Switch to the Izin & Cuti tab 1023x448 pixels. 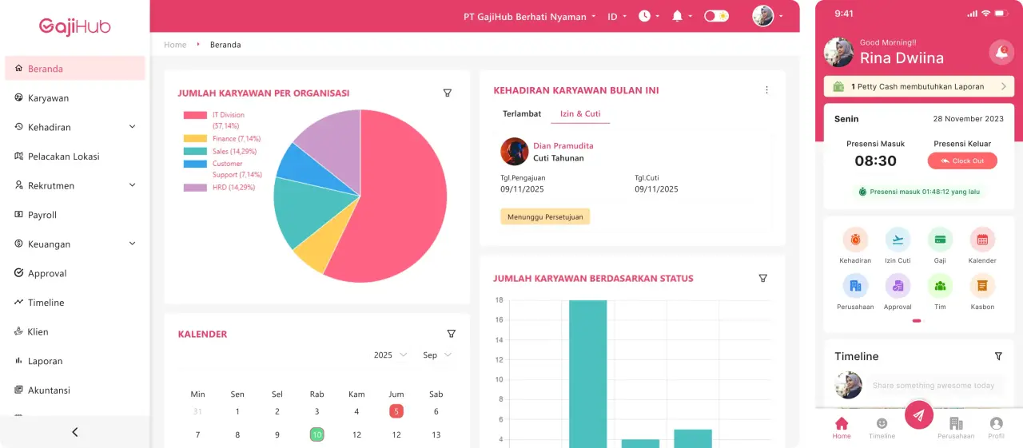tap(580, 114)
